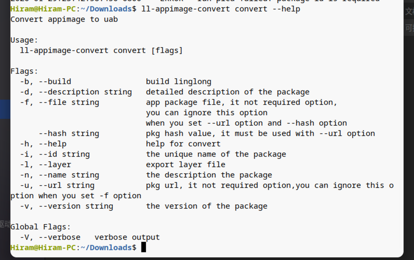Click the "Global Flags:" heading
Viewport: 414px width, 260px height.
40,227
